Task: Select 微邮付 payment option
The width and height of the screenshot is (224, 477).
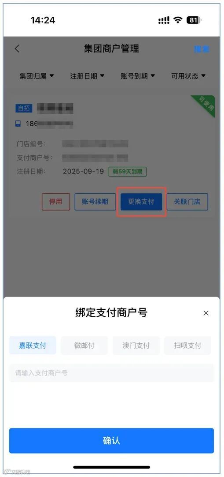Action: [x=84, y=345]
